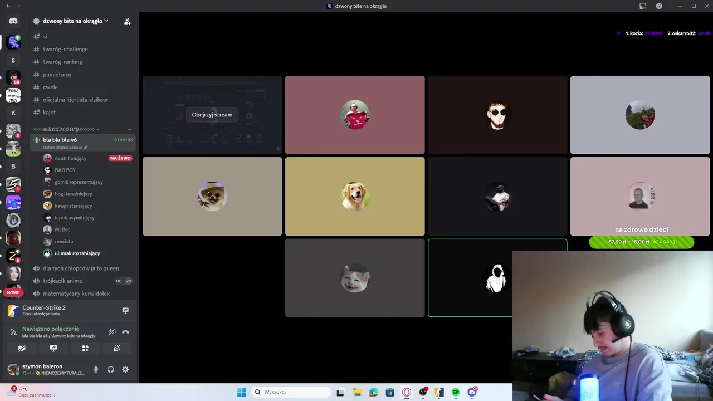Image resolution: width=713 pixels, height=401 pixels.
Task: Select participant tile with golden retriever avatar
Action: [355, 196]
